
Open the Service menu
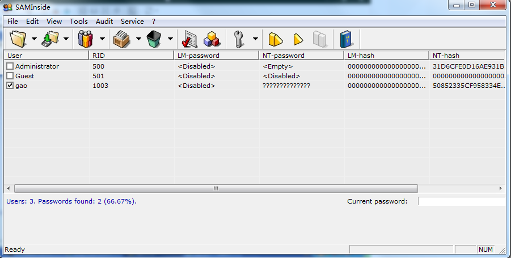(132, 22)
